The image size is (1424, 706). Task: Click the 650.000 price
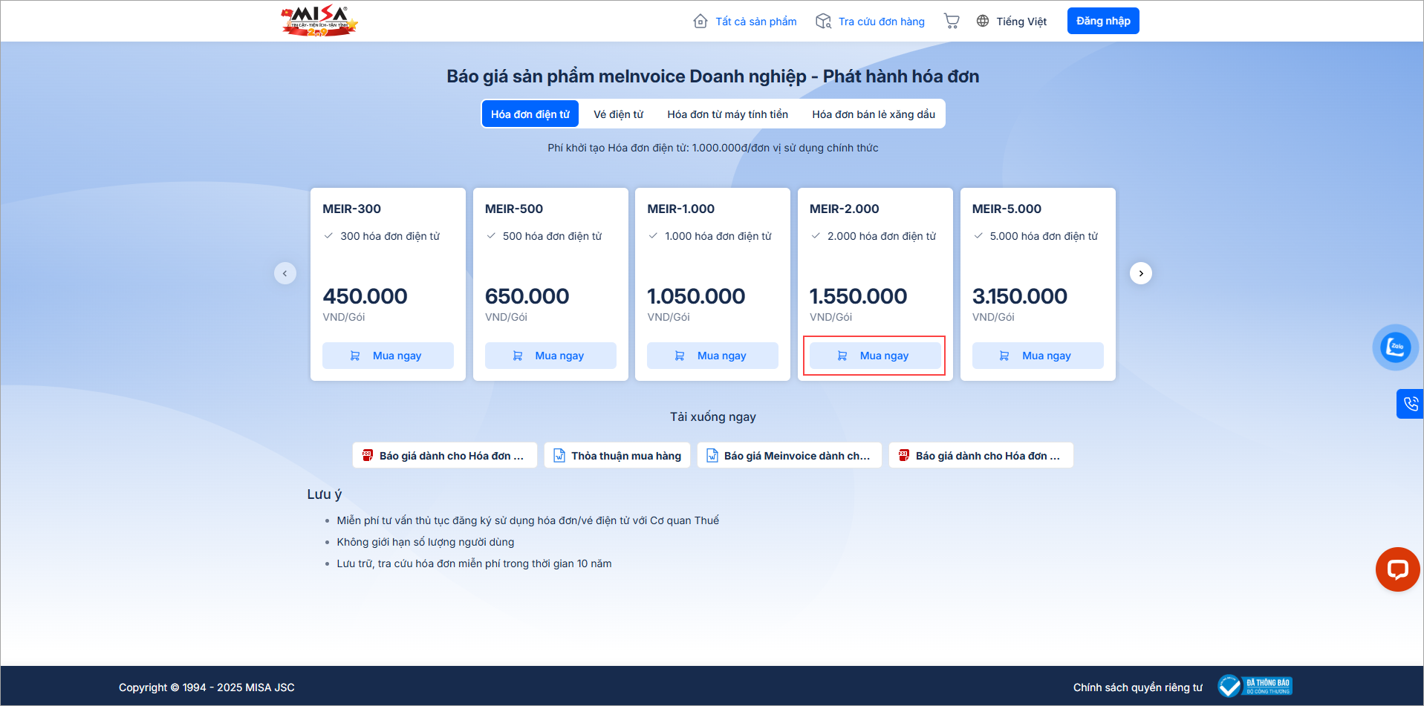[527, 296]
